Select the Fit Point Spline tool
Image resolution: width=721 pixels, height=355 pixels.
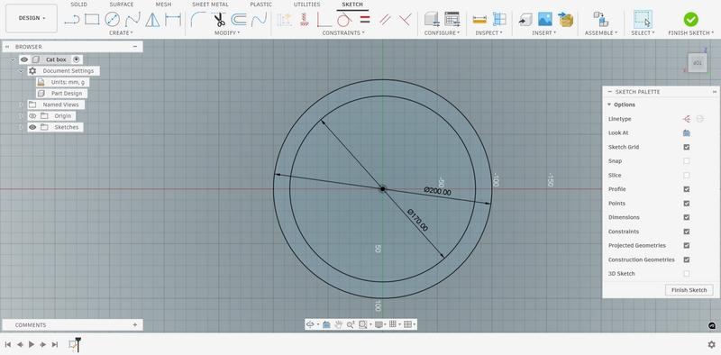(x=132, y=19)
